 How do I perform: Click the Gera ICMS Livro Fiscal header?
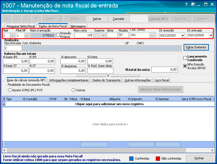pyautogui.click(x=197, y=99)
